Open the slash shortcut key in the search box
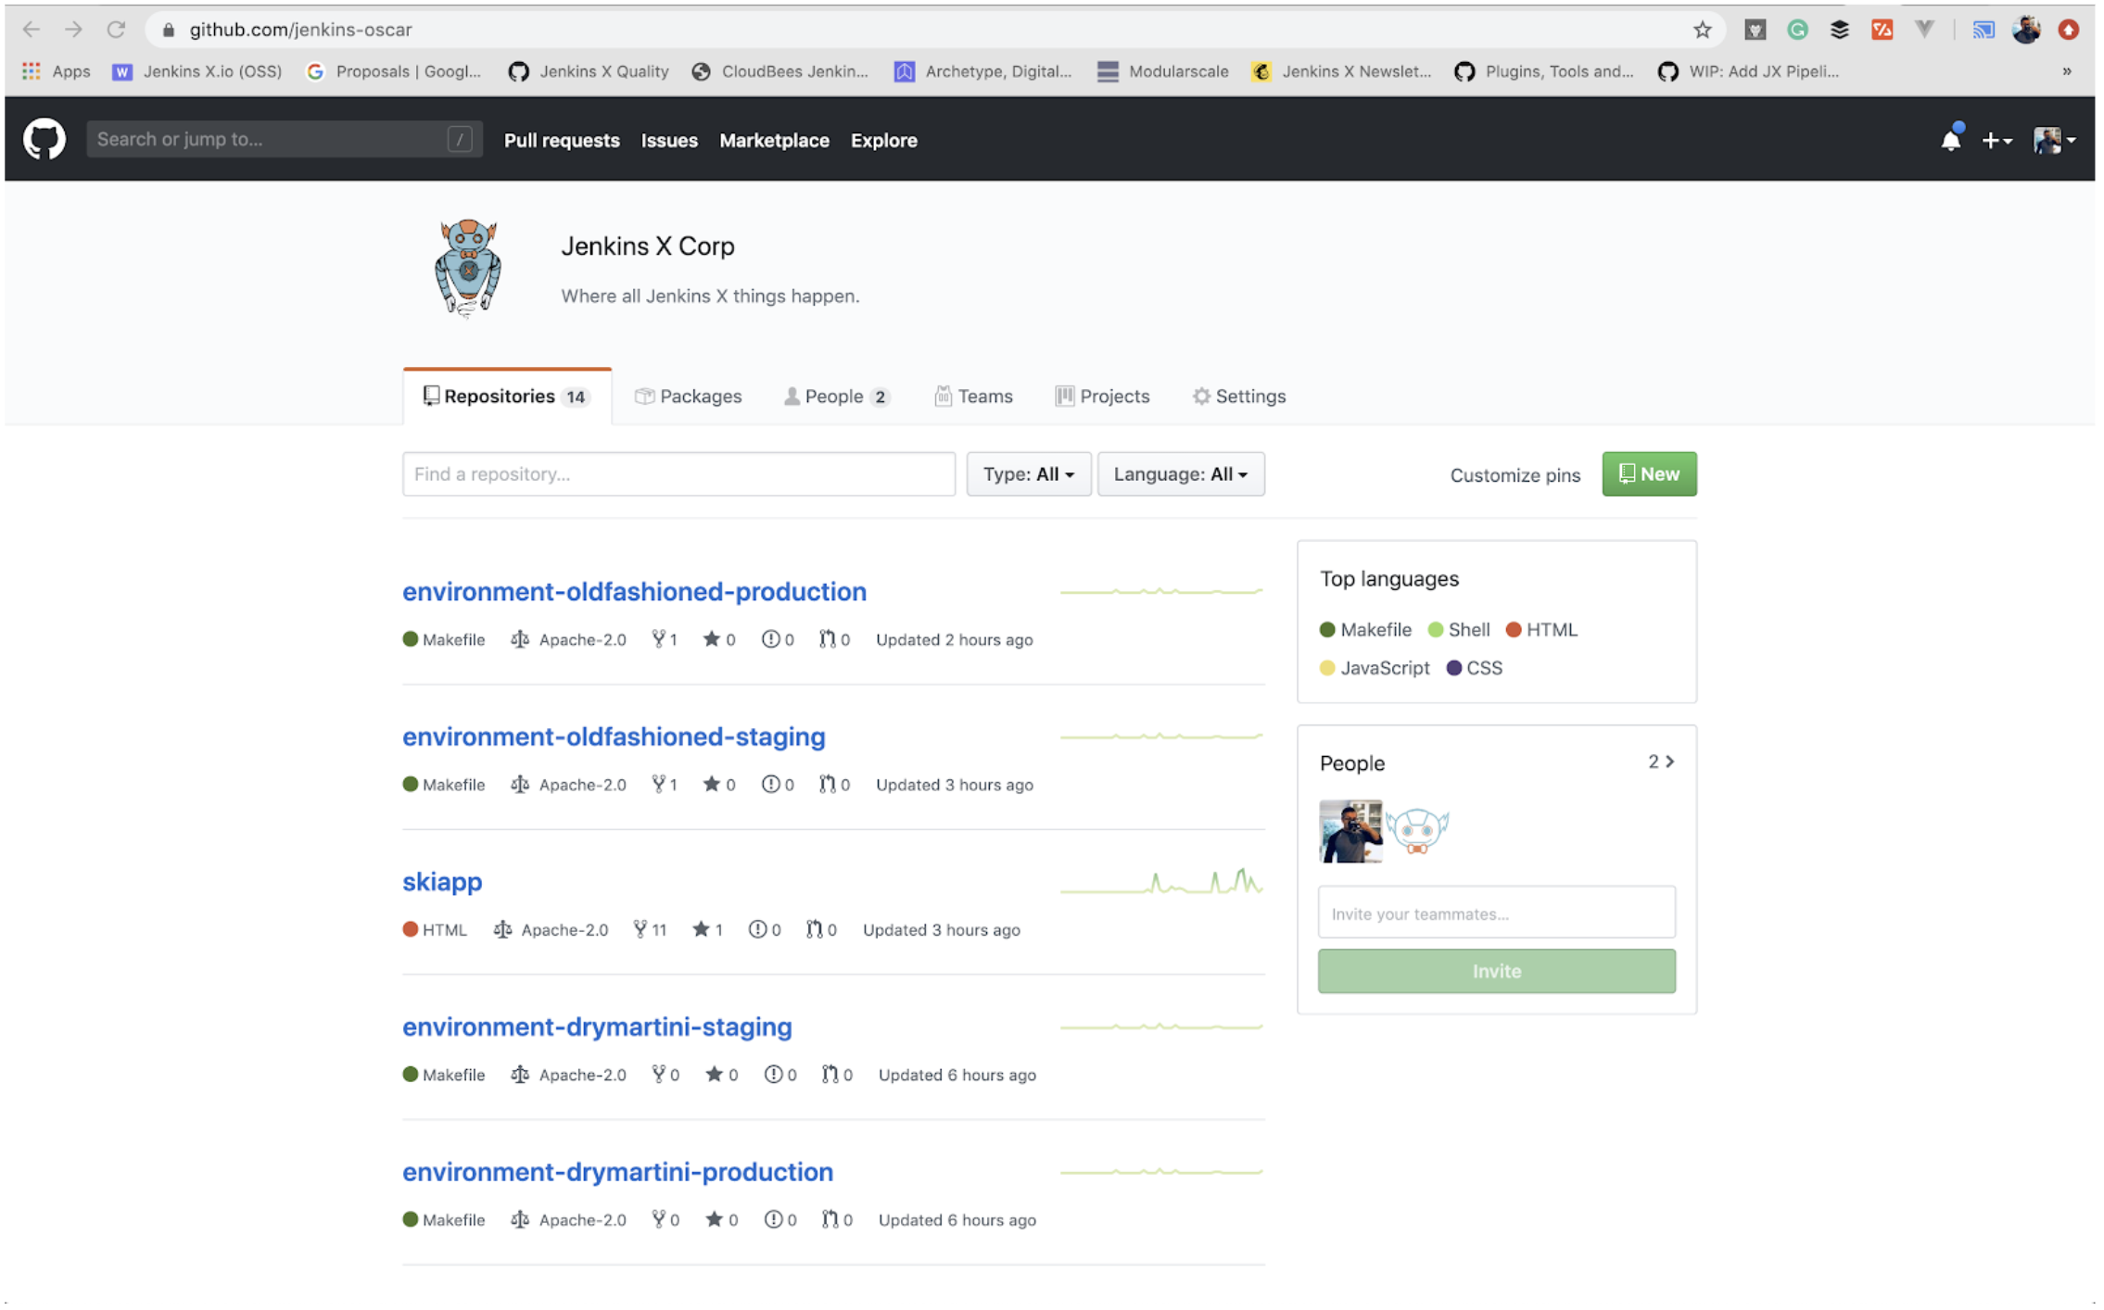This screenshot has height=1310, width=2104. pos(460,139)
